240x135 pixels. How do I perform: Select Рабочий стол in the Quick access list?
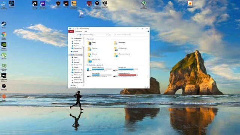tap(76, 48)
